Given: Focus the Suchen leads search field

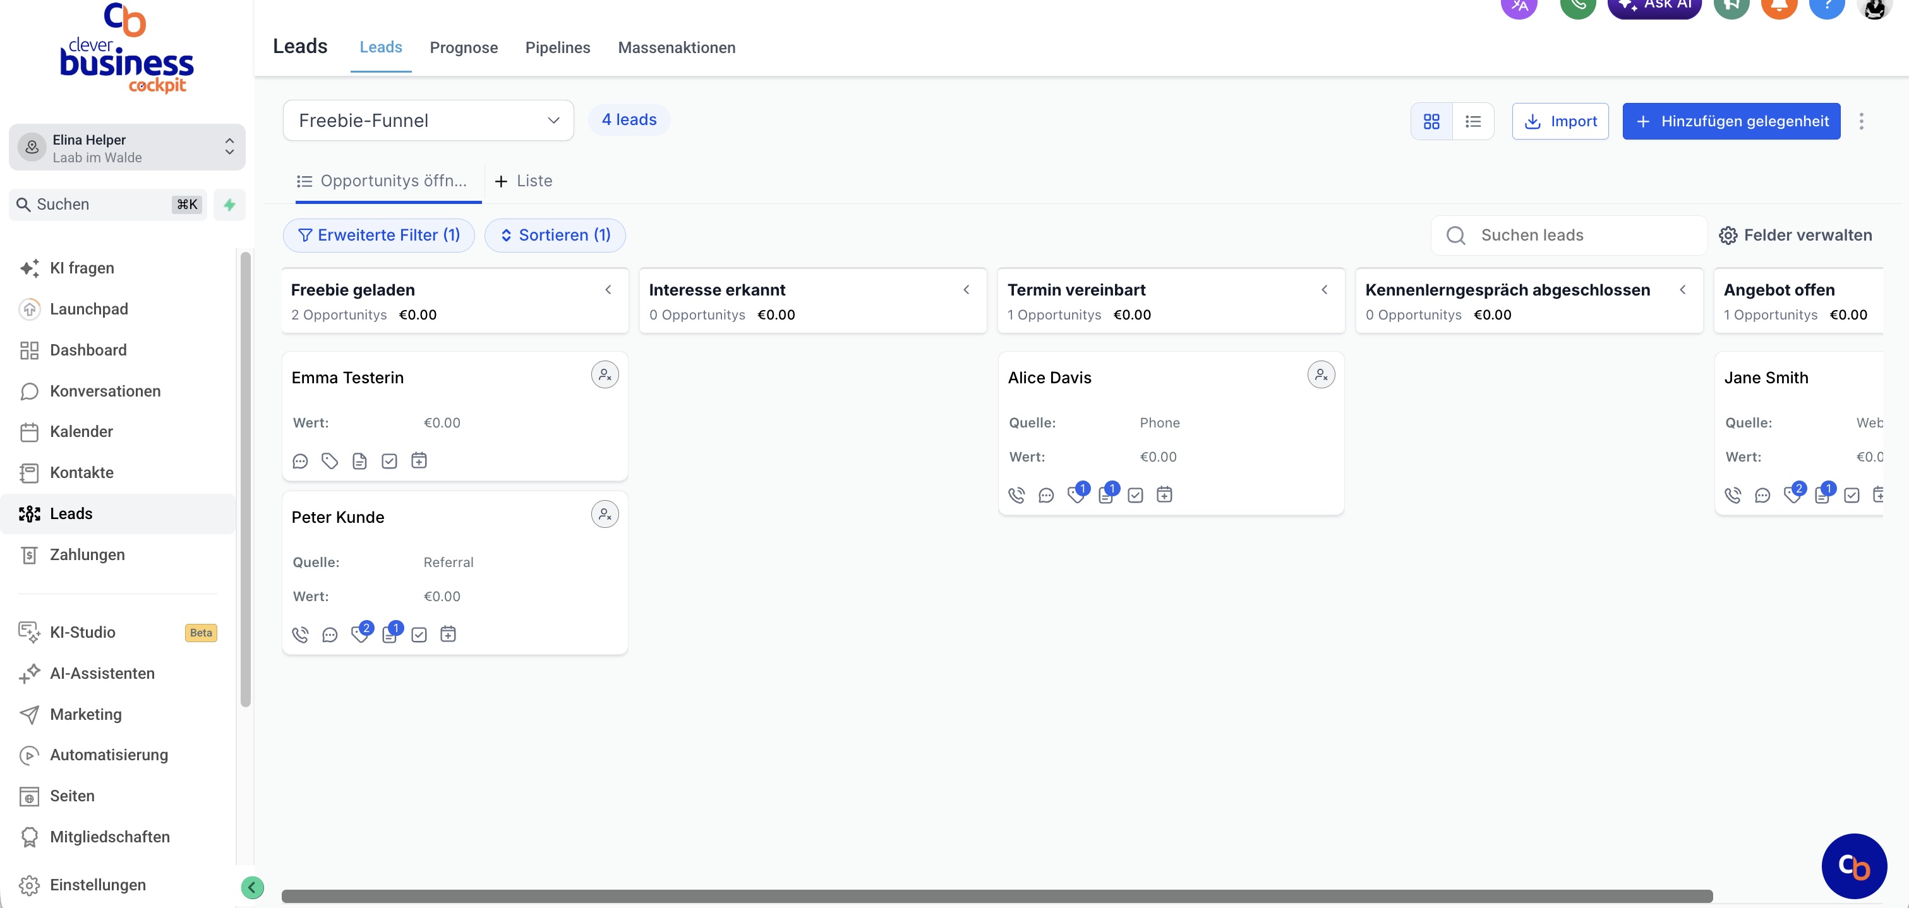Looking at the screenshot, I should click(x=1569, y=236).
